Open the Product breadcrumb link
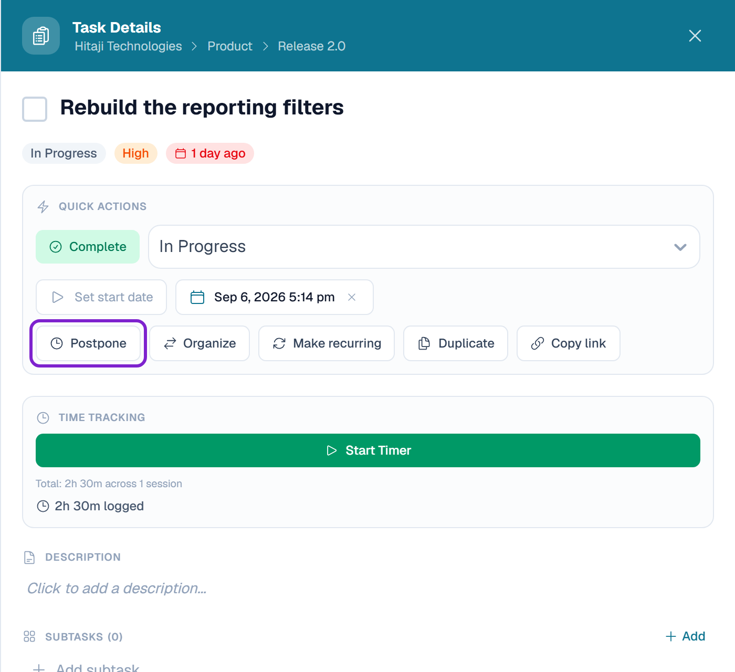 [x=230, y=46]
